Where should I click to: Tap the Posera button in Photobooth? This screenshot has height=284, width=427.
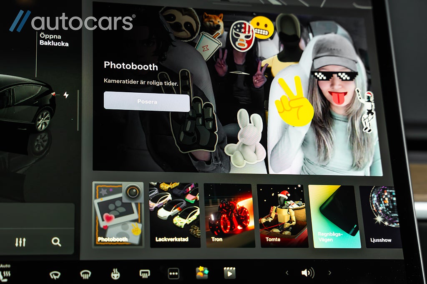tap(147, 101)
